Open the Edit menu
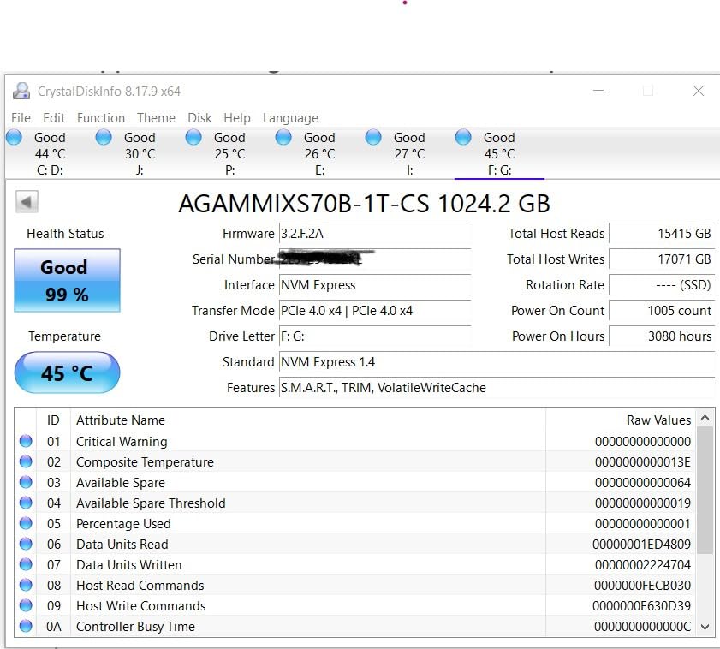The width and height of the screenshot is (720, 649). pos(54,118)
